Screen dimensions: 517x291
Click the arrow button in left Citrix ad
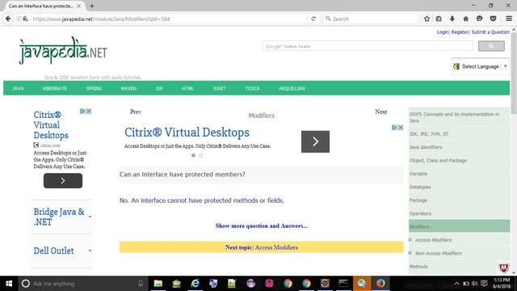[63, 181]
